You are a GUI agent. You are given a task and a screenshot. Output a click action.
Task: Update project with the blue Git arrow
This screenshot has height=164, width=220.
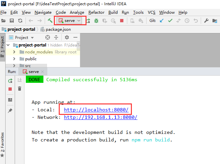tap(162, 21)
